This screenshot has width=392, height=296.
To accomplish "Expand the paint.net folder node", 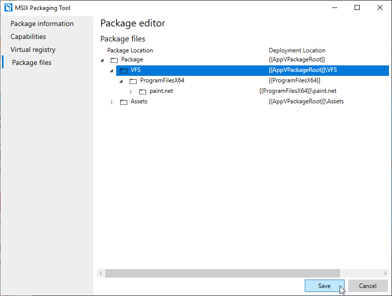I will click(131, 91).
